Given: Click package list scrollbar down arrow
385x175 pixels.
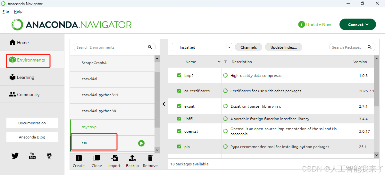Looking at the screenshot, I should click(x=377, y=155).
